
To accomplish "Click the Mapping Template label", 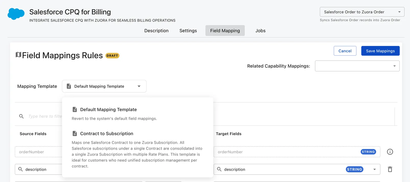I will (x=37, y=86).
